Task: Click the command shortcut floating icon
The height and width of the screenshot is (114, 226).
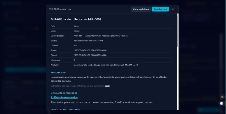Action: [x=222, y=97]
